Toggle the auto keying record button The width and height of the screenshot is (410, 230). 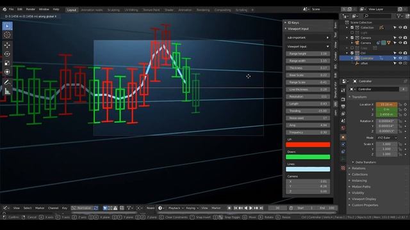229,208
